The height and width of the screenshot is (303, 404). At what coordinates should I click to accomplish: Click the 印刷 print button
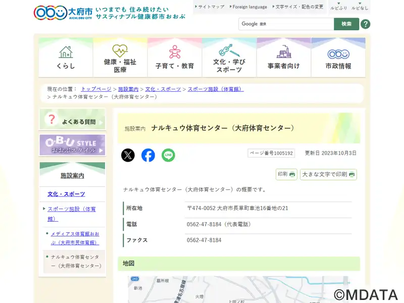[x=286, y=174]
